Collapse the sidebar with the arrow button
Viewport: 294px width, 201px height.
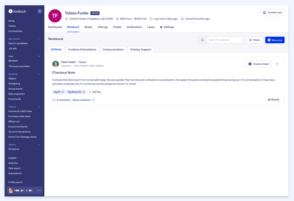(x=39, y=11)
